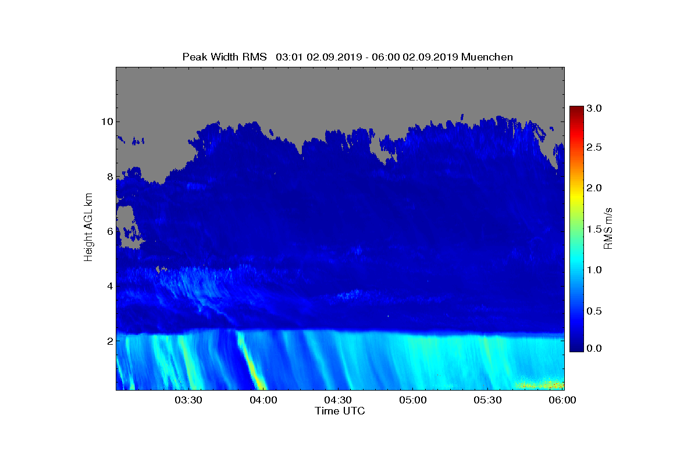Click the 04:00 time axis tick label

263,400
